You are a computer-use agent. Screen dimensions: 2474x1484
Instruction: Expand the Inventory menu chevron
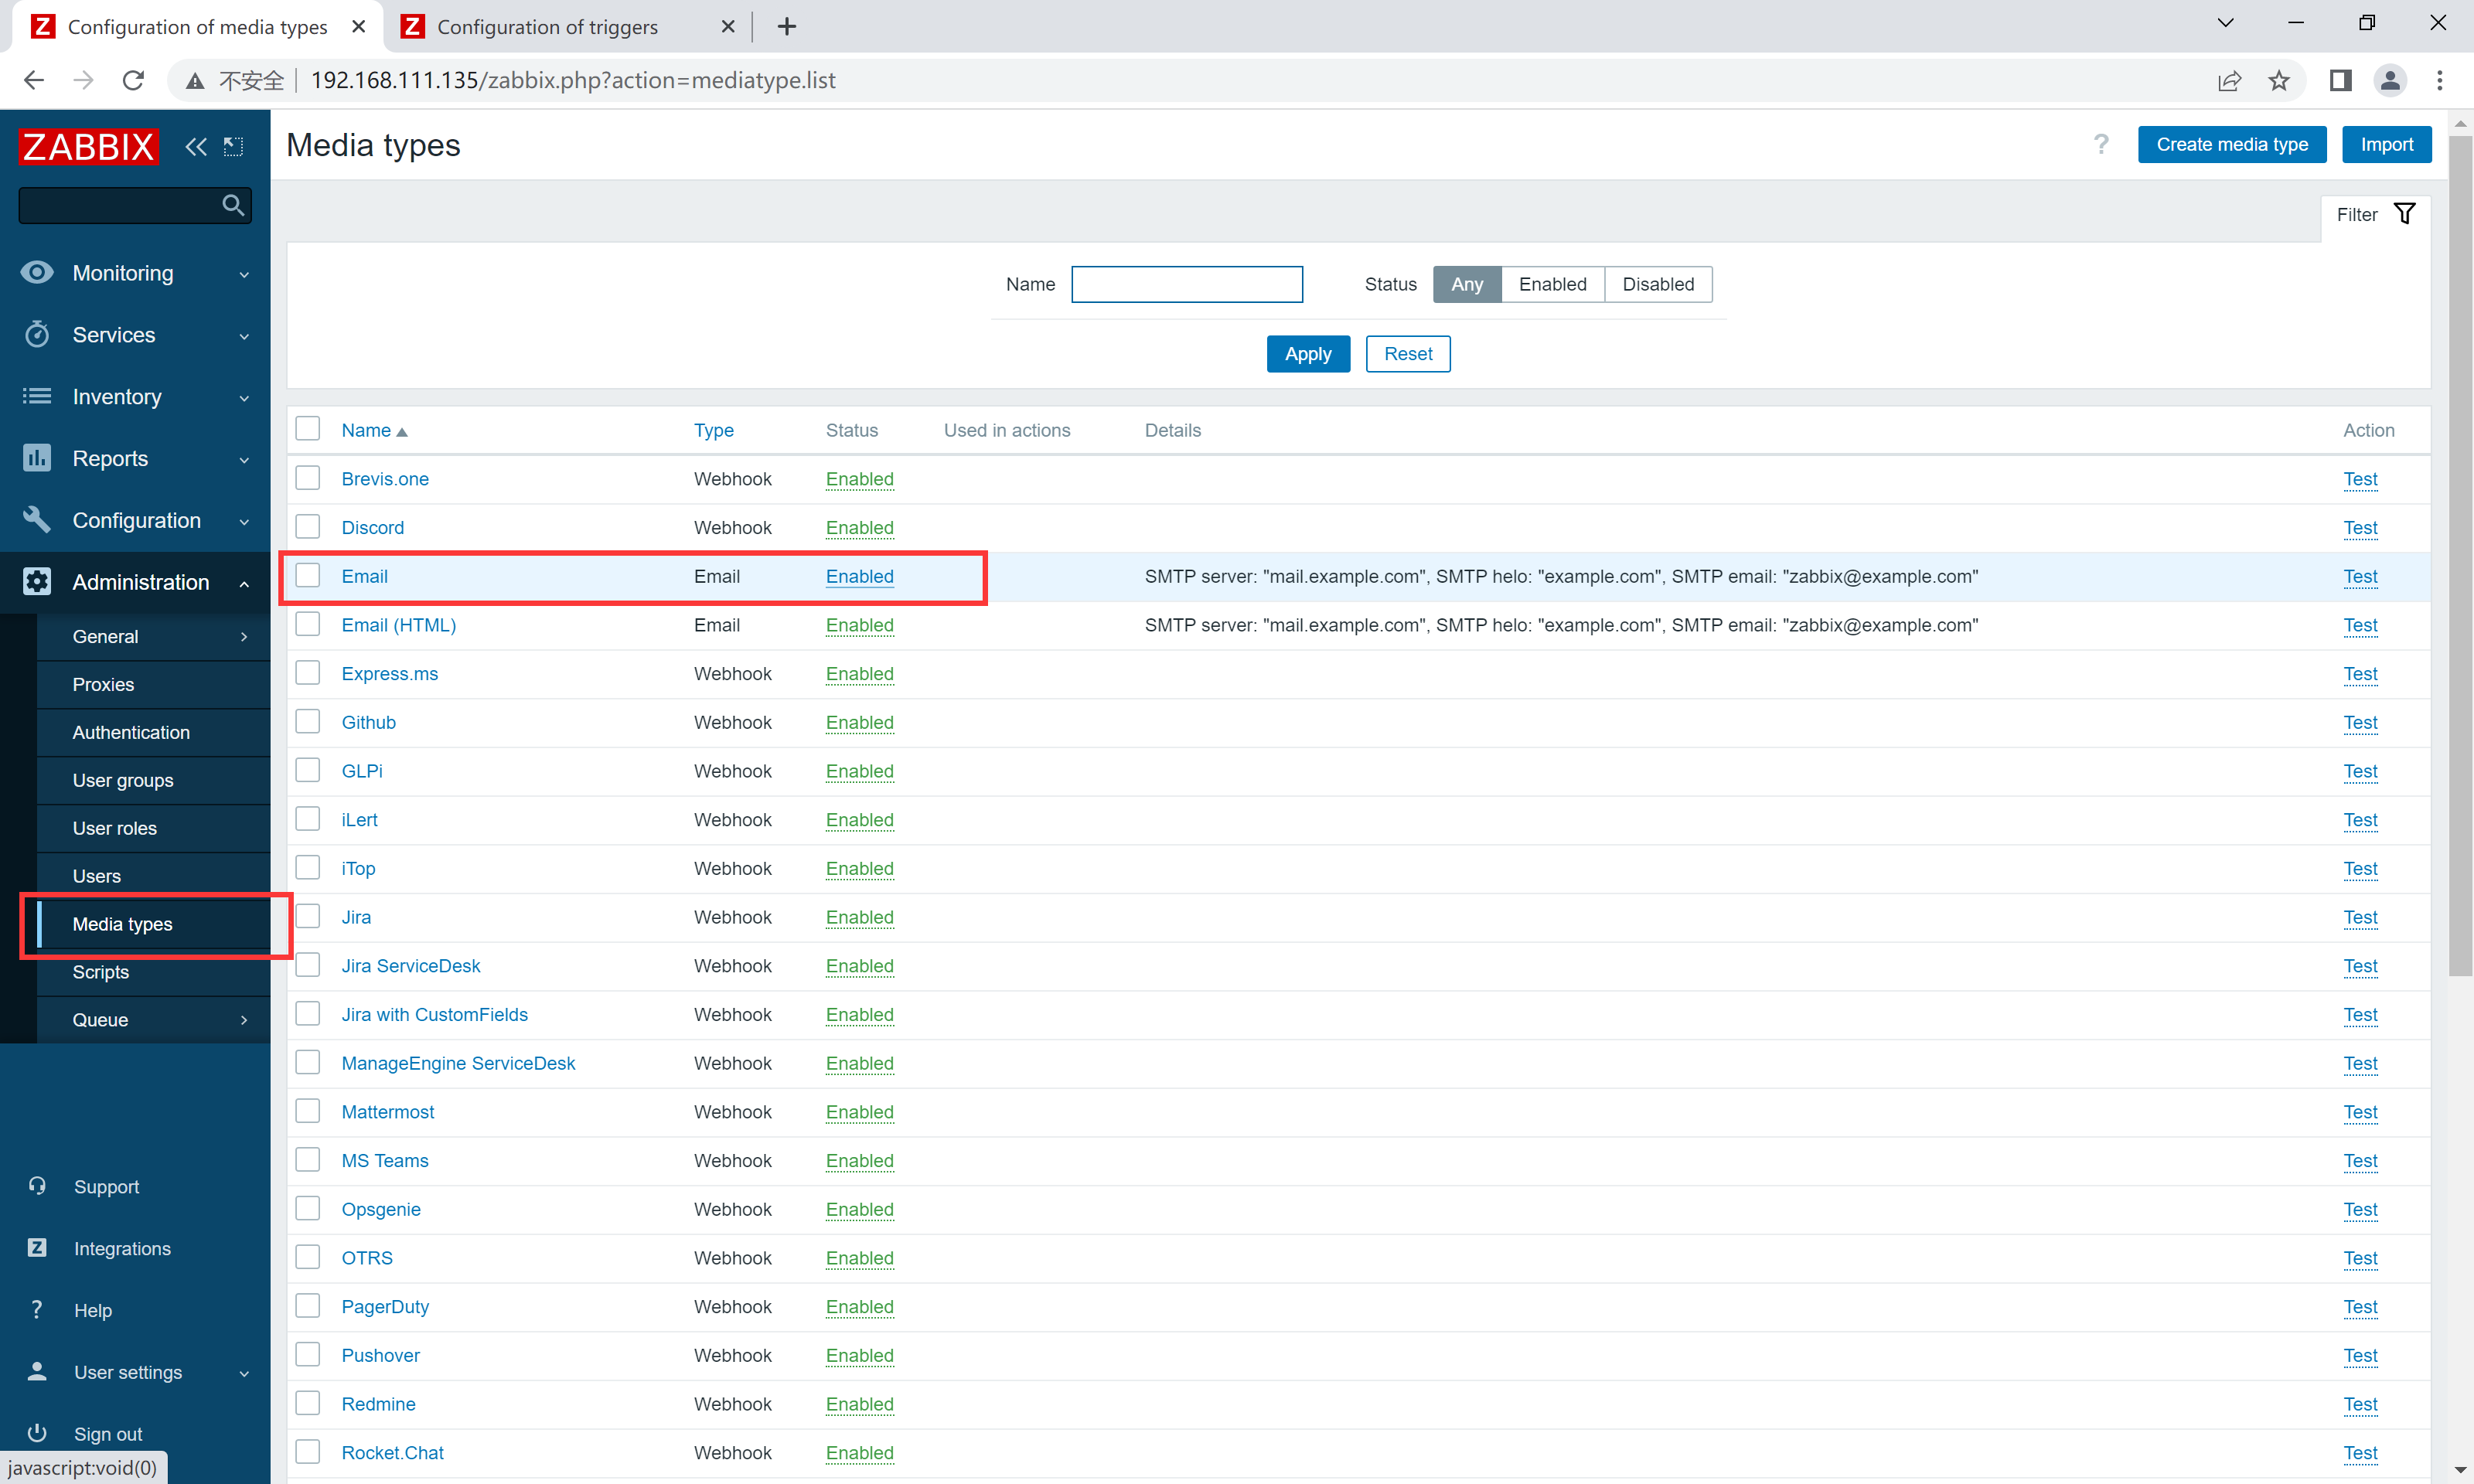pyautogui.click(x=244, y=398)
